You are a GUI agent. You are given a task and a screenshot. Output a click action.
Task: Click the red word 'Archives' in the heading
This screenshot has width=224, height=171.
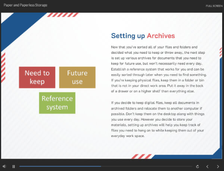pos(161,36)
